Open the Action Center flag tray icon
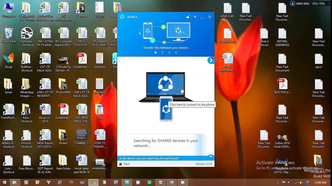Viewport: 332px width, 186px height. click(284, 182)
